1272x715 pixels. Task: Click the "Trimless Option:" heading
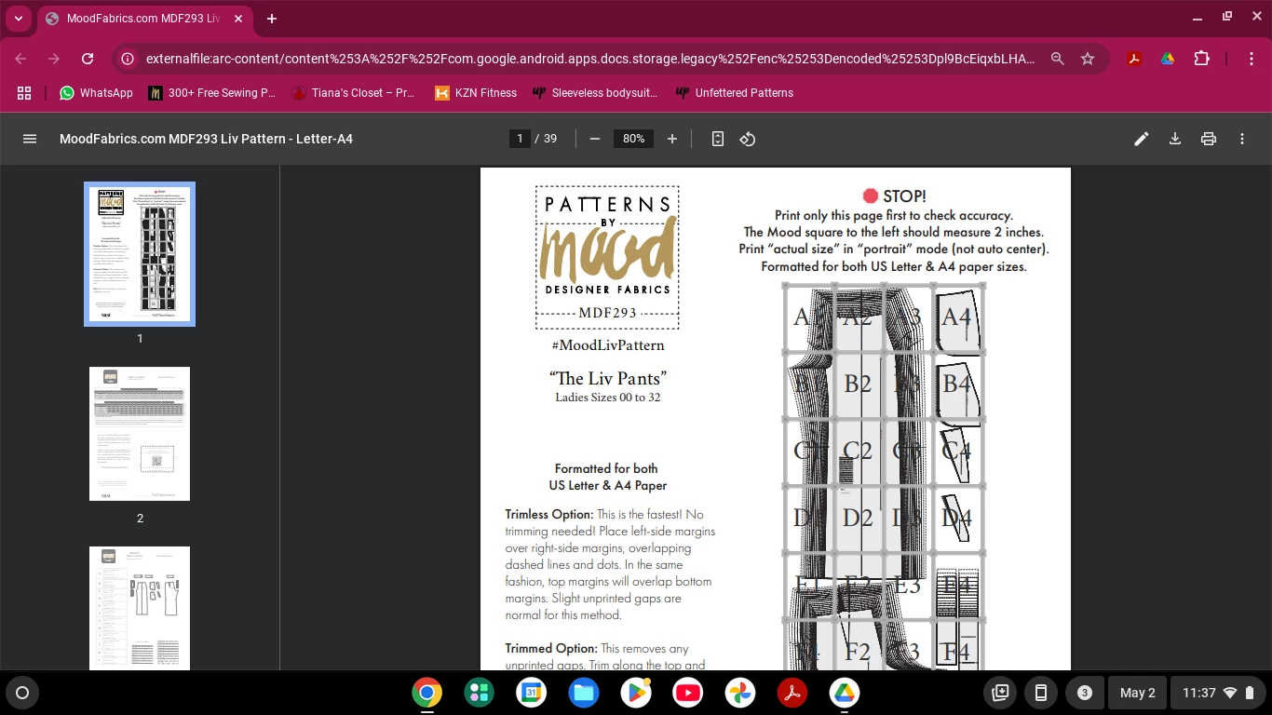549,514
